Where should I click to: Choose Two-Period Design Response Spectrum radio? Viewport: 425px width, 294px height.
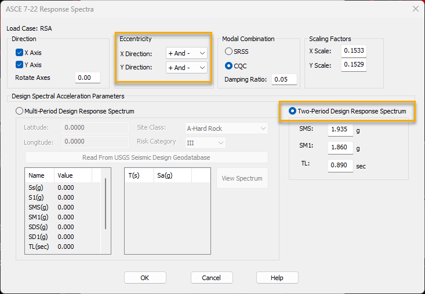point(292,111)
